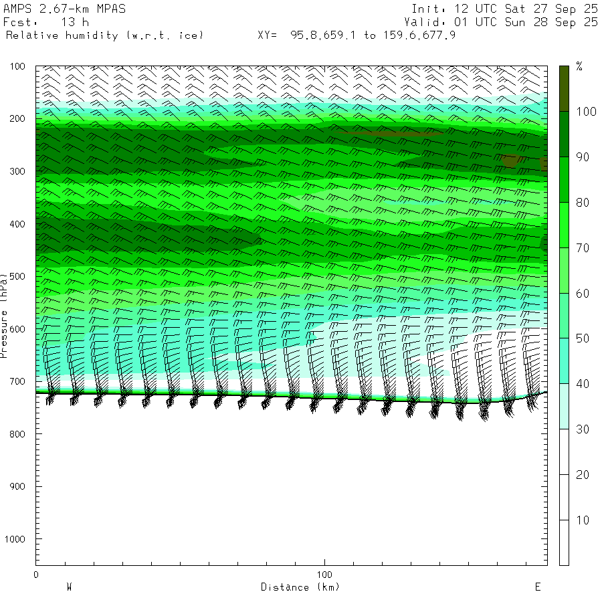This screenshot has height=602, width=602.
Task: Click the 400 hPa pressure axis label
Action: click(x=17, y=224)
